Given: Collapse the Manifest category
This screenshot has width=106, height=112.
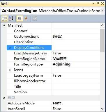Looking at the screenshot, I should pos(4,26).
